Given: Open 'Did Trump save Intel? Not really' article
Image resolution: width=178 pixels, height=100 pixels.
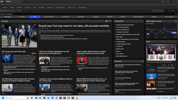Looking at the screenshot, I should tap(14, 51).
